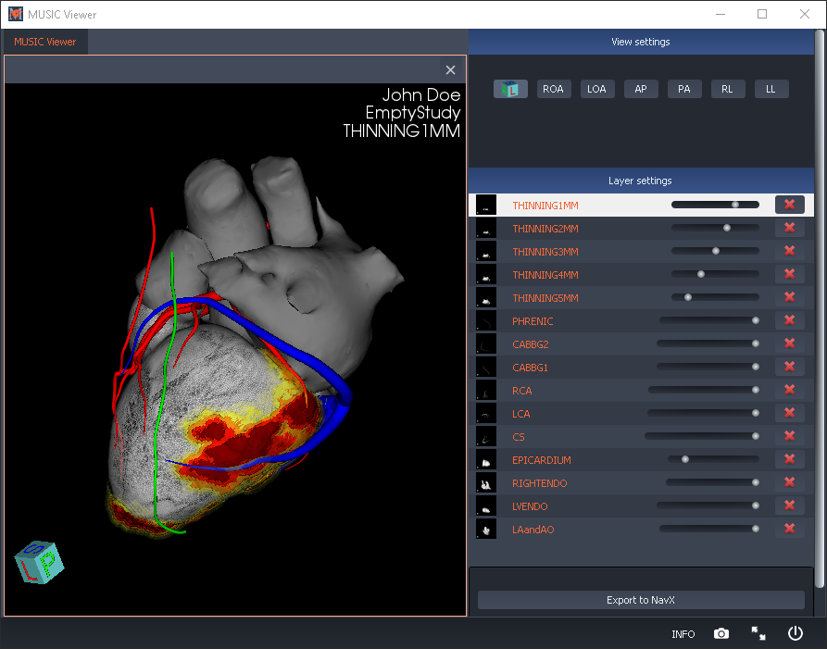Select the PHRENIC layer name
The height and width of the screenshot is (649, 827).
(x=533, y=321)
